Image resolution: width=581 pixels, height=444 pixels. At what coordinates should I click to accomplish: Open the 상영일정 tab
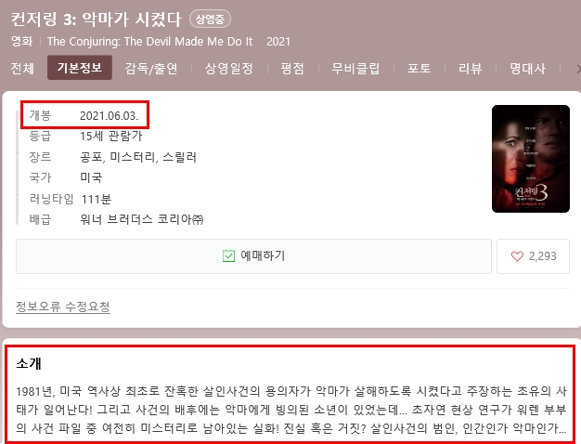(x=229, y=68)
